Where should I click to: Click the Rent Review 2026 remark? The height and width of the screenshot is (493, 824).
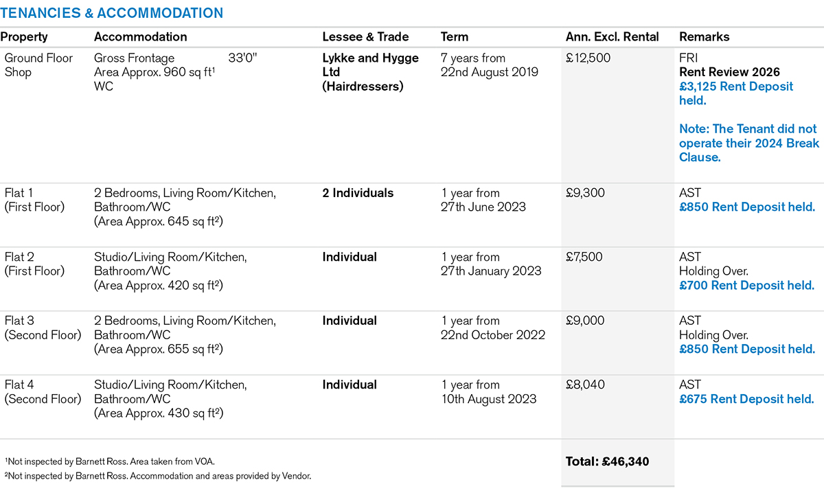[729, 72]
